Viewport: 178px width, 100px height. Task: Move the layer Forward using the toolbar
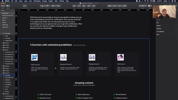[42, 6]
